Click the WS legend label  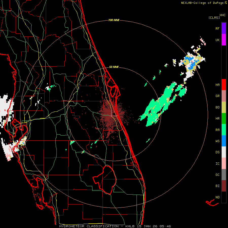217,141
